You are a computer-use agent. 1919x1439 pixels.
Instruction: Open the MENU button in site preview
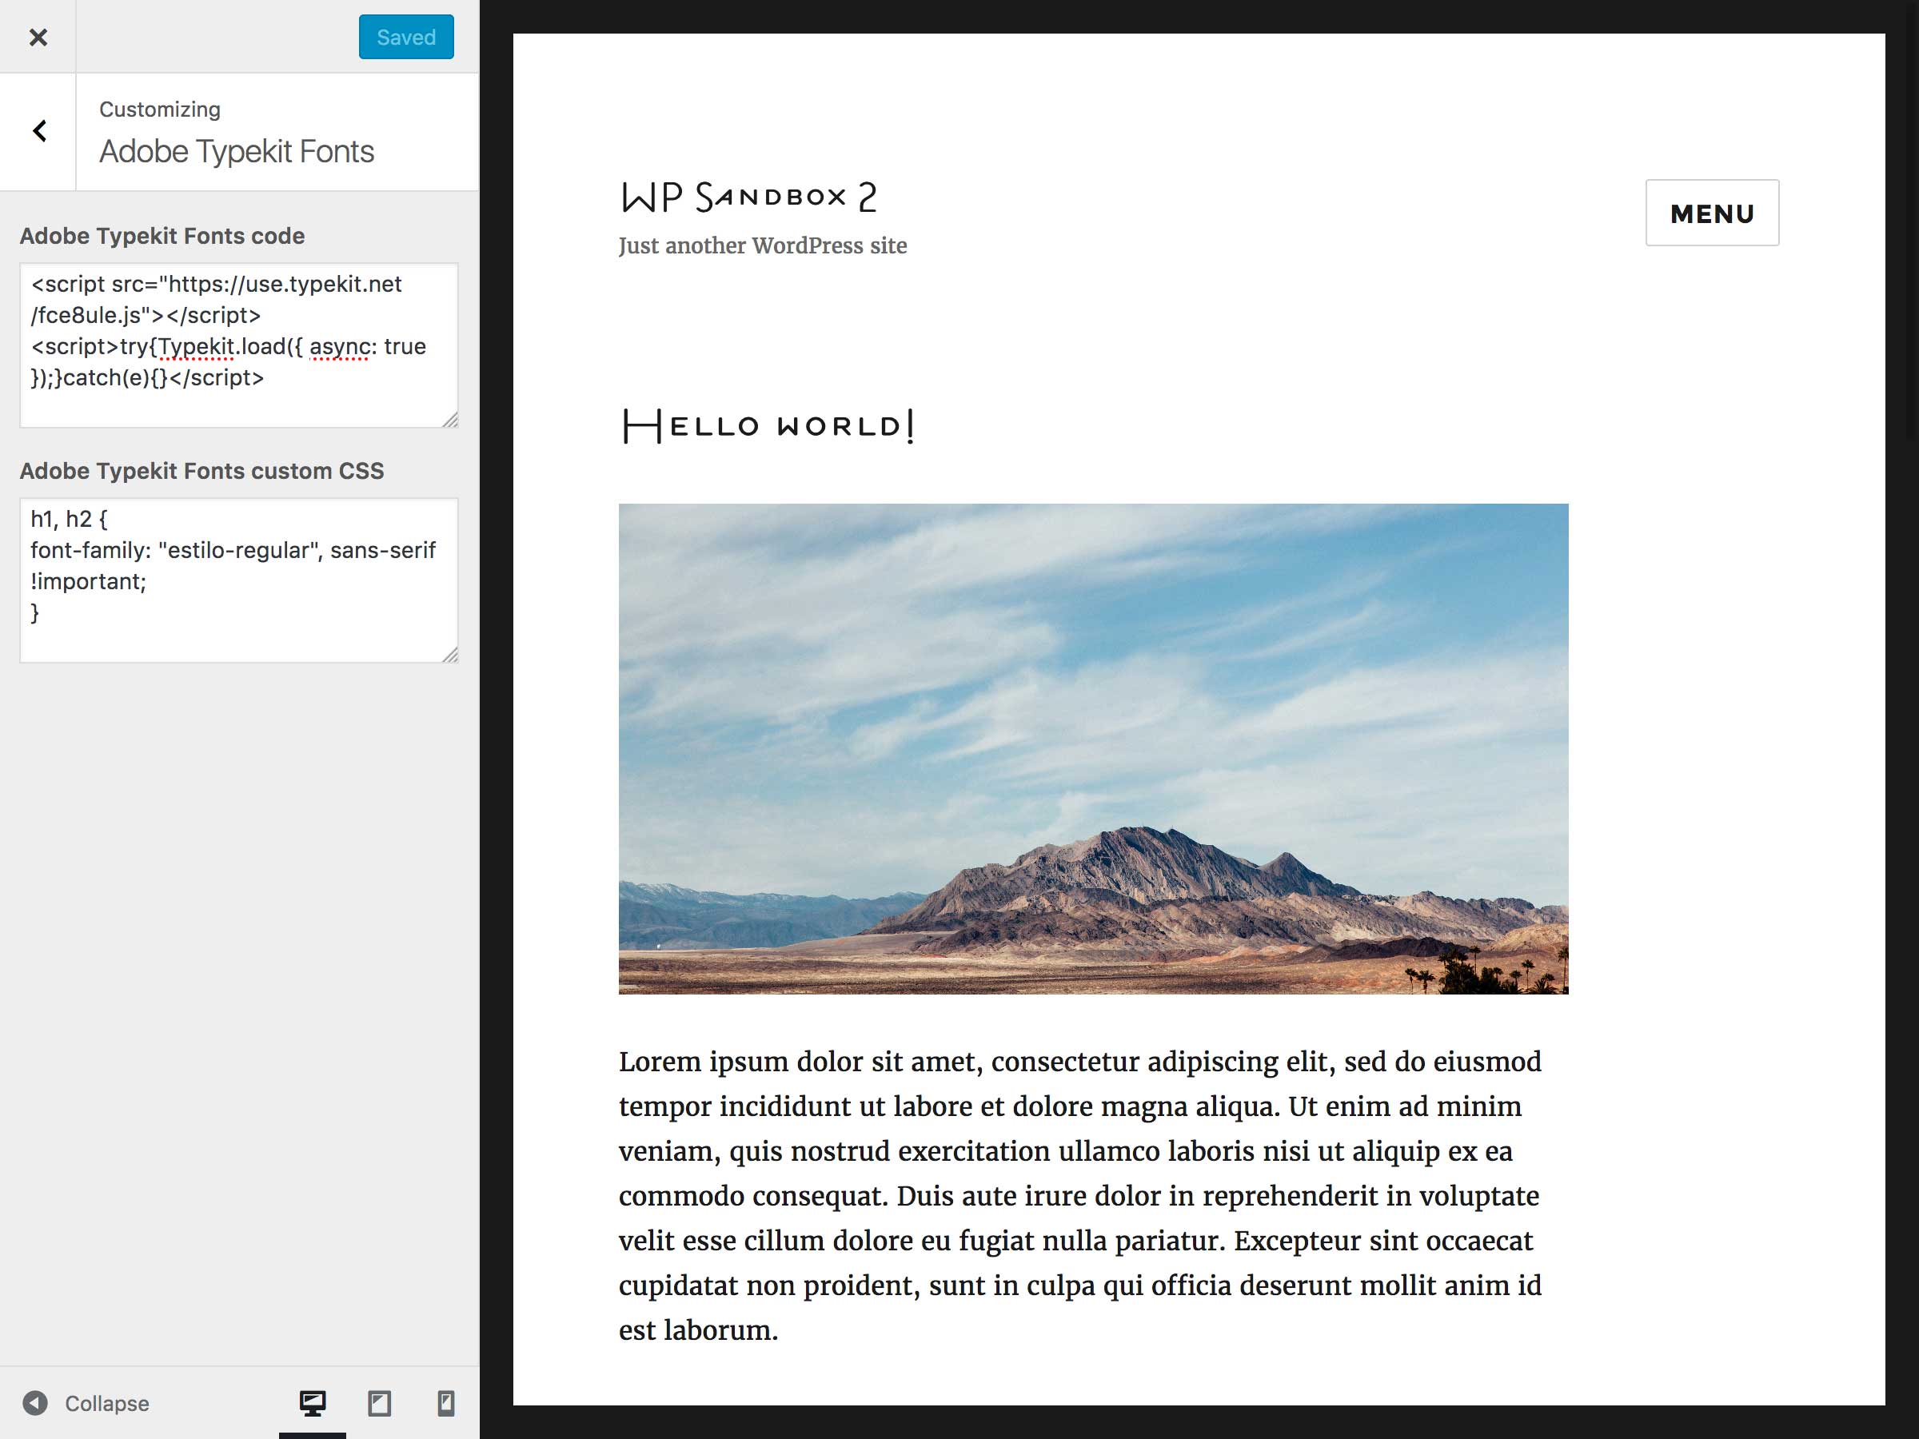1712,213
